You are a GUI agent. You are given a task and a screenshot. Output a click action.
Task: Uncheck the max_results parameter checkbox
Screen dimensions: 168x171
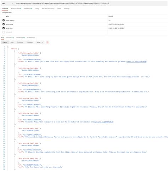tap(4, 20)
